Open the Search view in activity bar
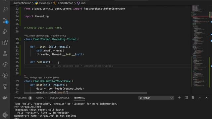The width and height of the screenshot is (212, 119). pos(5,9)
